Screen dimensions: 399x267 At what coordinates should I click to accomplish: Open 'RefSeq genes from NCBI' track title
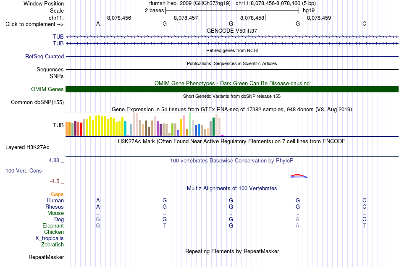[232, 50]
